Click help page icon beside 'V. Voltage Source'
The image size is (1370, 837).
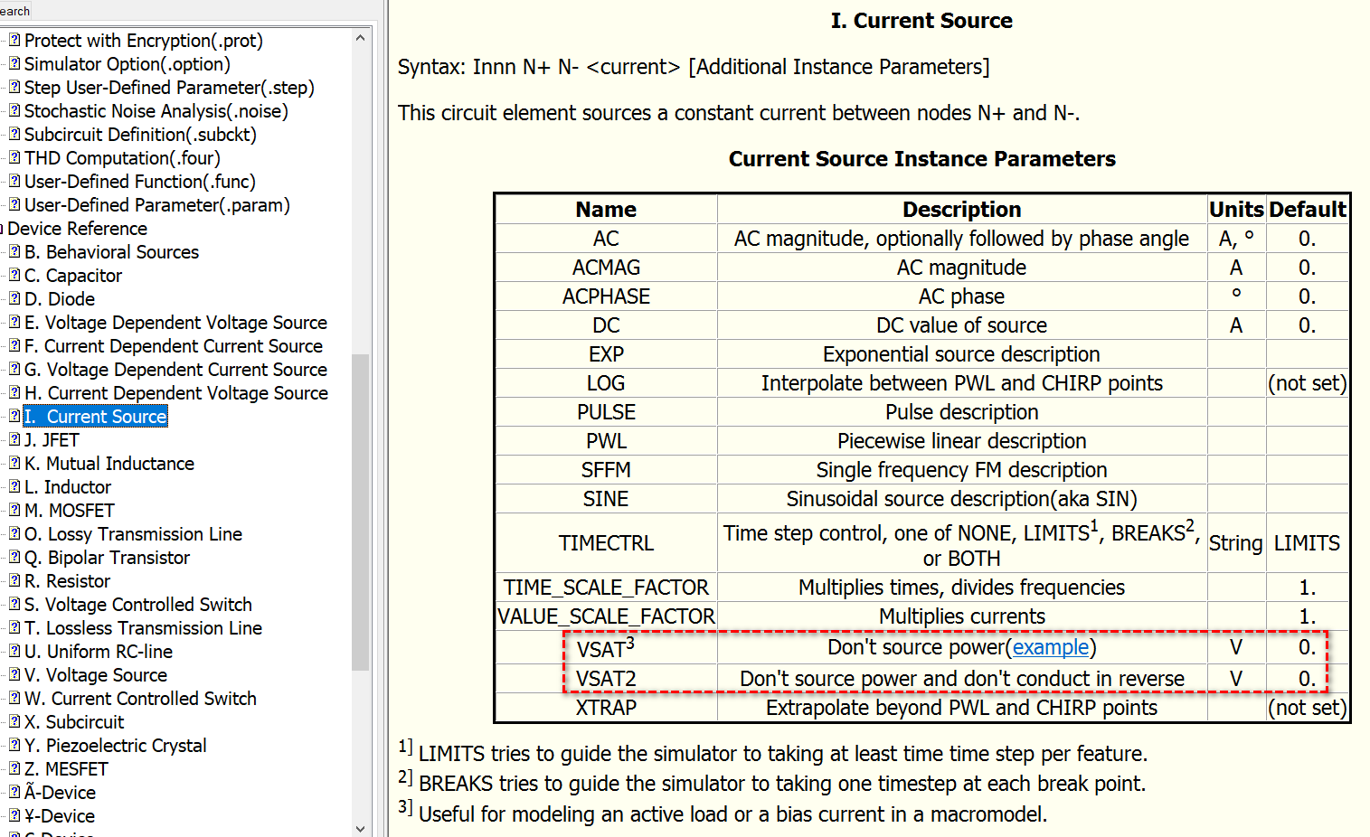coord(14,674)
